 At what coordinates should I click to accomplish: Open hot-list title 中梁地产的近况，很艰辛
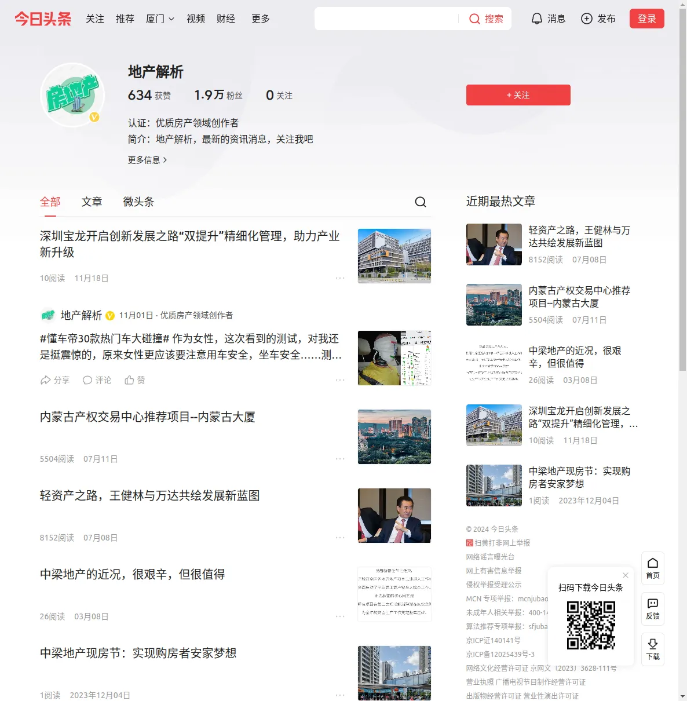[x=575, y=357]
